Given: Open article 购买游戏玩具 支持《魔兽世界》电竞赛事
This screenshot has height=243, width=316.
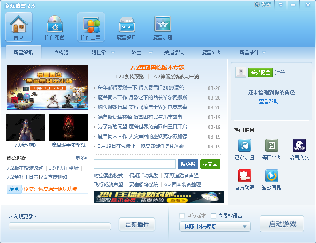Looking at the screenshot, I should click(x=143, y=107).
